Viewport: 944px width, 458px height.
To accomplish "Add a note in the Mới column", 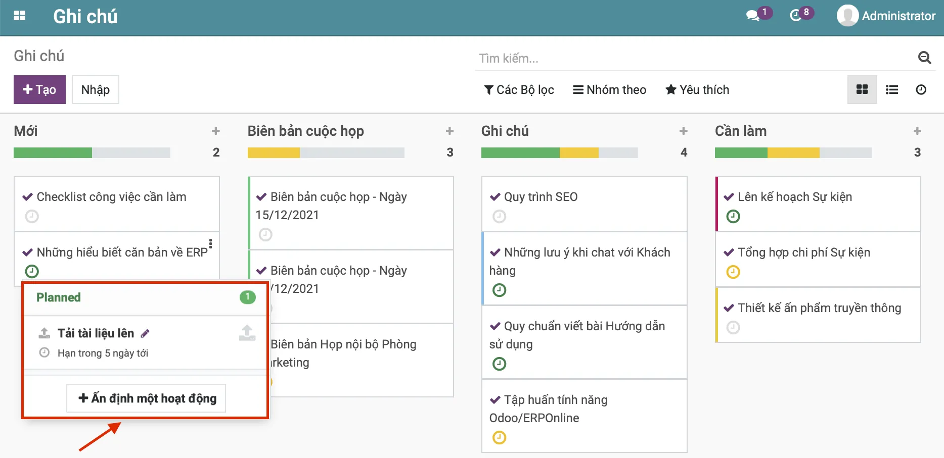I will click(x=216, y=131).
